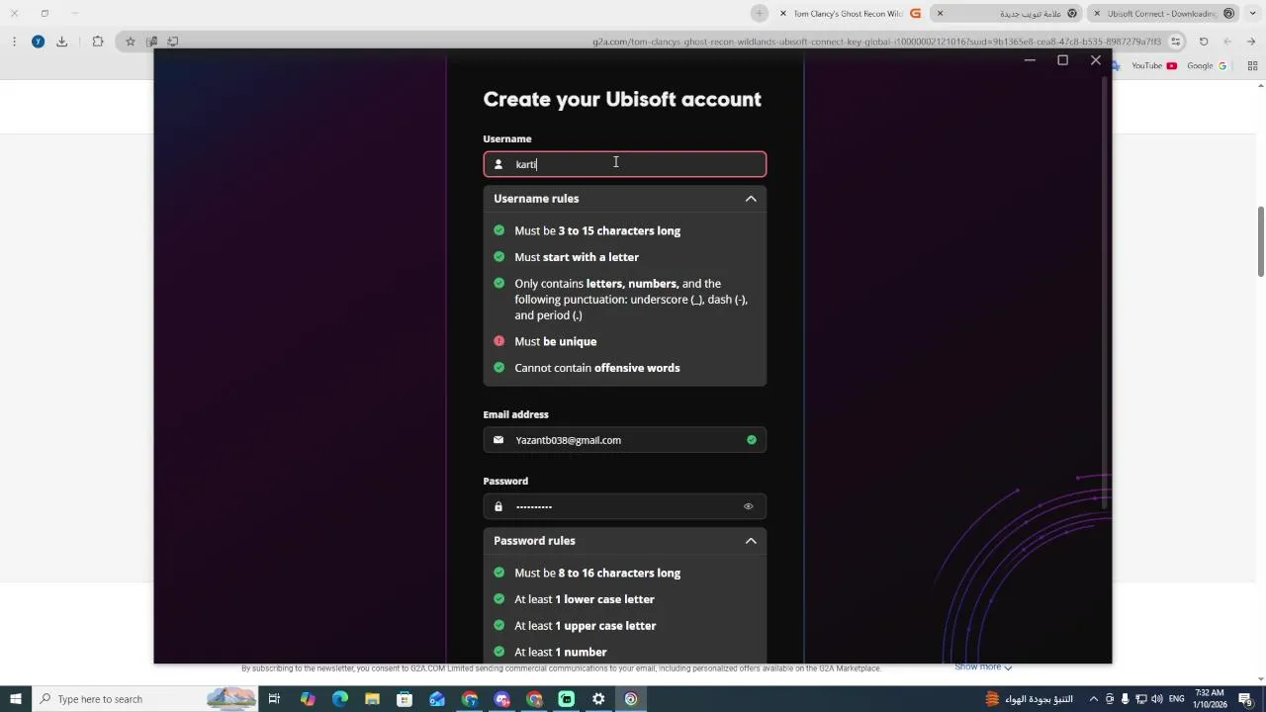1266x712 pixels.
Task: Click 'Must start with a letter' rule text
Action: (x=577, y=257)
